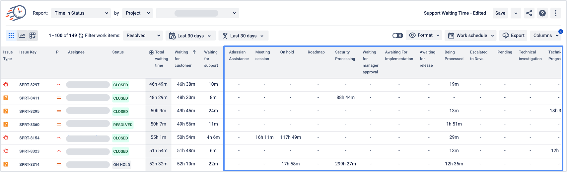Open issue SPRT-8360
Viewport: 567px width, 172px height.
pos(29,125)
